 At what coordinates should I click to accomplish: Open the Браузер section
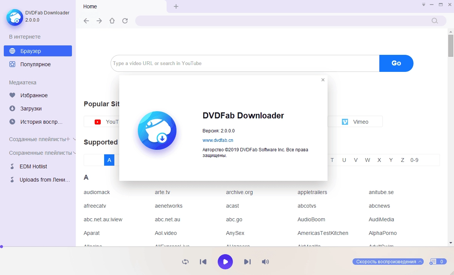(x=37, y=51)
